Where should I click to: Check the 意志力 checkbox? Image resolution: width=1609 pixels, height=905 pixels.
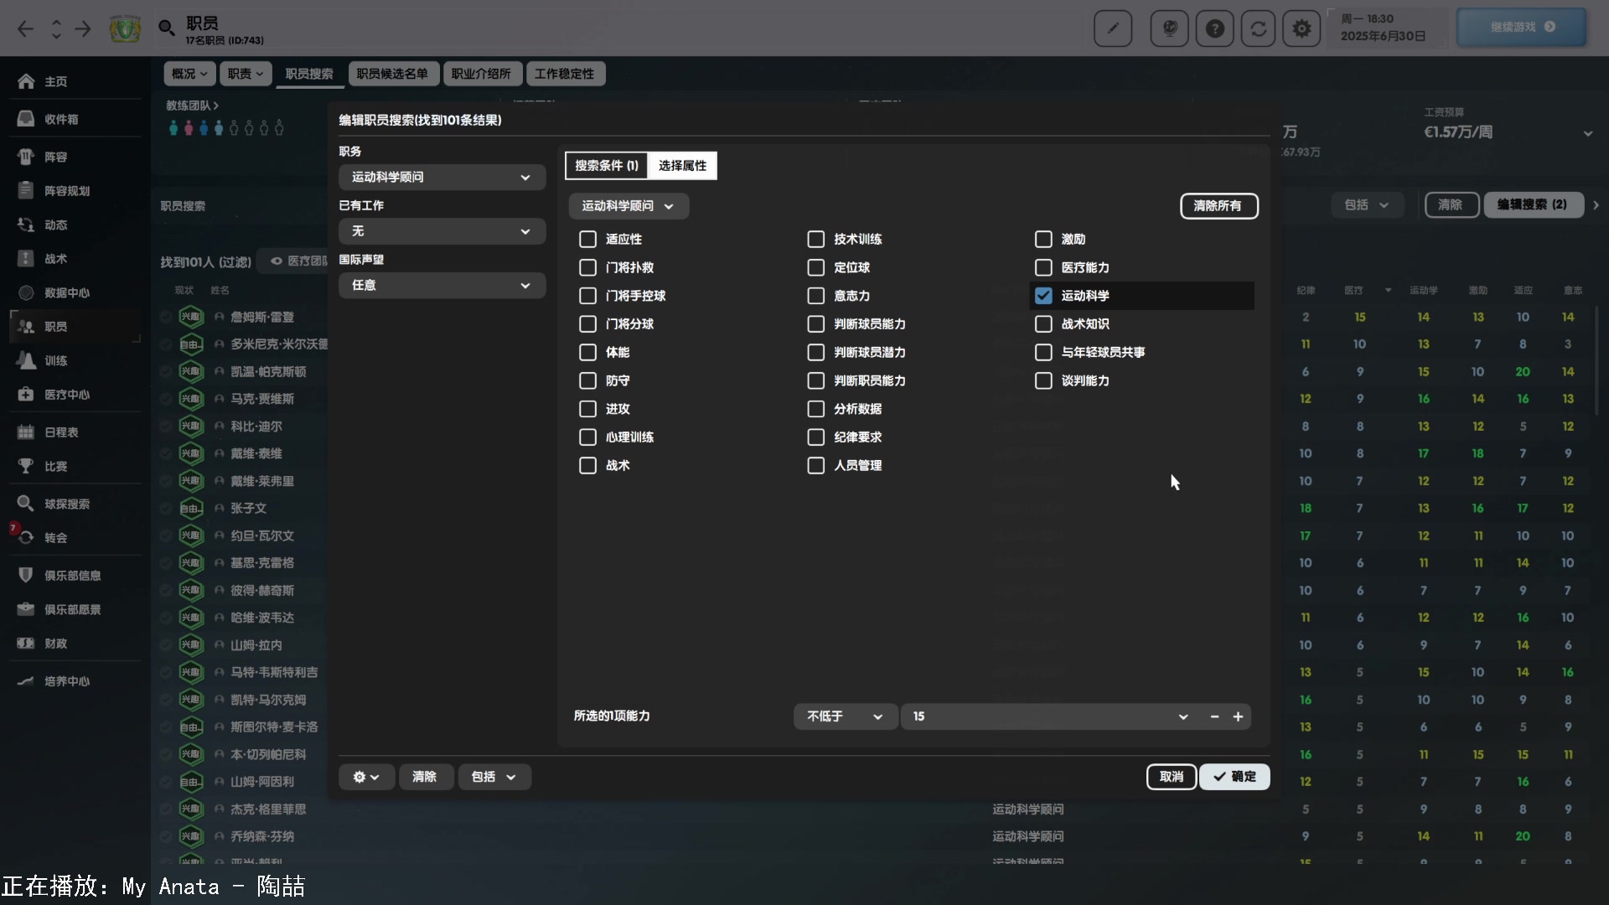815,296
